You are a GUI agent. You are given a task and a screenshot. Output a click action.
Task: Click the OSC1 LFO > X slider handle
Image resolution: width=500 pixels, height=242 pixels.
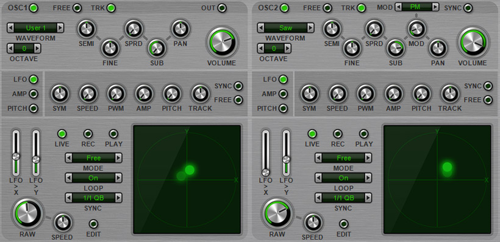click(16, 156)
